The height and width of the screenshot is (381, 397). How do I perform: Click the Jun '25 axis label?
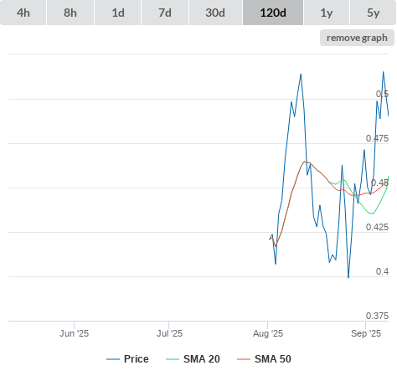74,333
